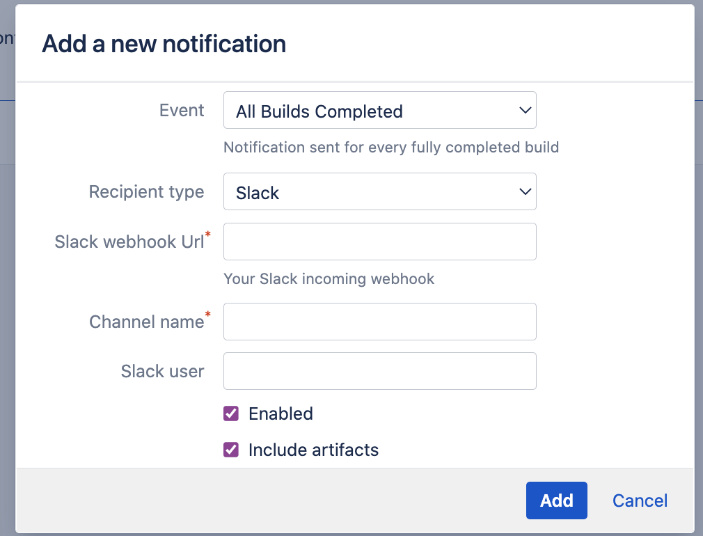Uncheck the Enabled checkbox
703x536 pixels.
click(x=231, y=413)
